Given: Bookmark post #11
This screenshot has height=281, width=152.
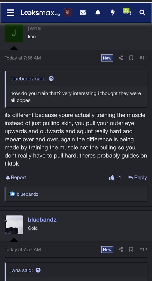Looking at the screenshot, I should (131, 58).
